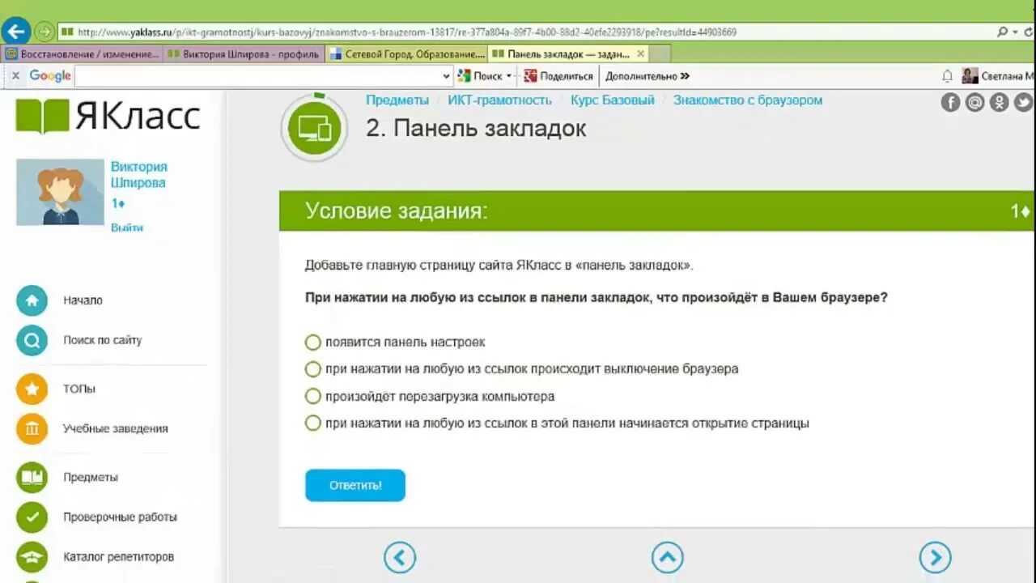This screenshot has height=583, width=1036.
Task: Click the ТОПы star icon
Action: pos(32,389)
